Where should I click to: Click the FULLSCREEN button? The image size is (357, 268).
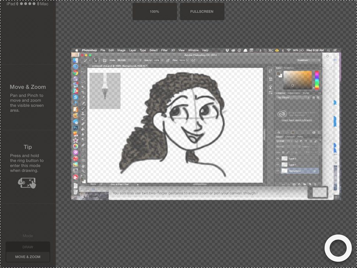[x=202, y=11]
